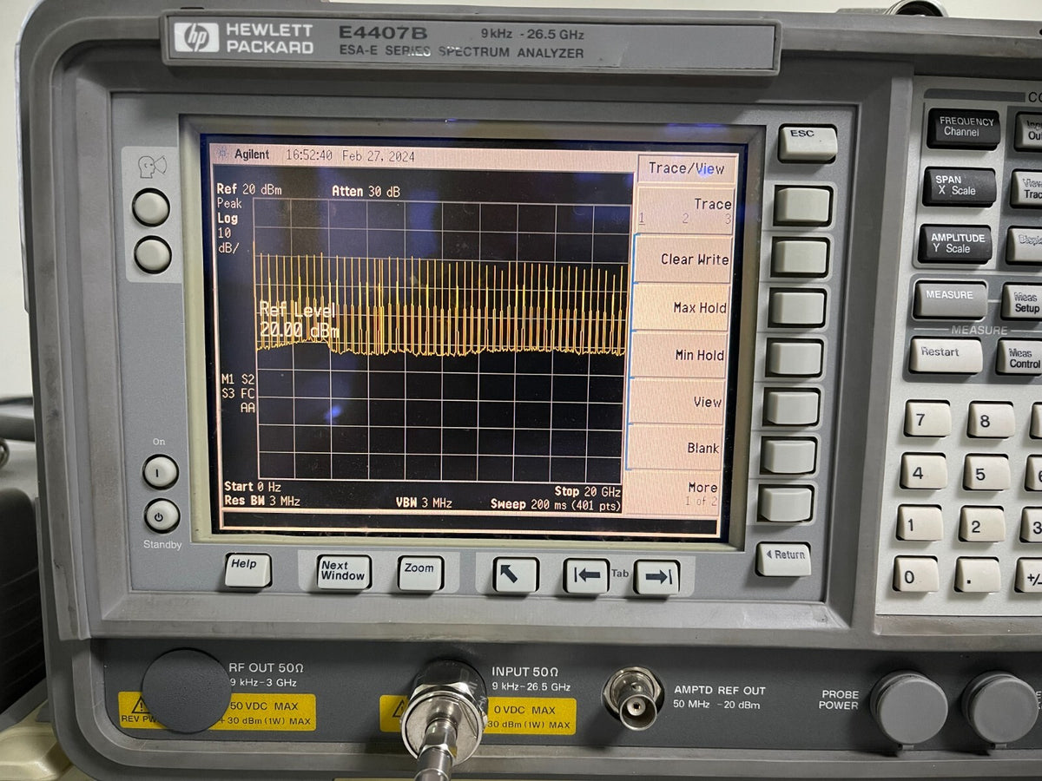Click the Agilent logo on the display
Screen dimensions: 1042x781
point(243,154)
